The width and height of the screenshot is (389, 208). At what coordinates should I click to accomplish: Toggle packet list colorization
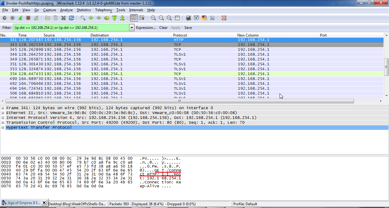(133, 18)
